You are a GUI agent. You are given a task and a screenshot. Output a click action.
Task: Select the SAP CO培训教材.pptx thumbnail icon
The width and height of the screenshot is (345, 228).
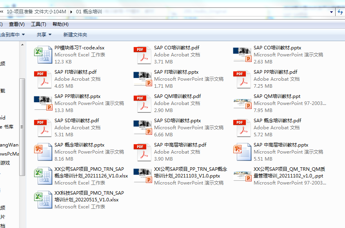pos(242,55)
